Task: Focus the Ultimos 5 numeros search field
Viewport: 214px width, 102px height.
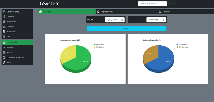Action: (x=152, y=4)
